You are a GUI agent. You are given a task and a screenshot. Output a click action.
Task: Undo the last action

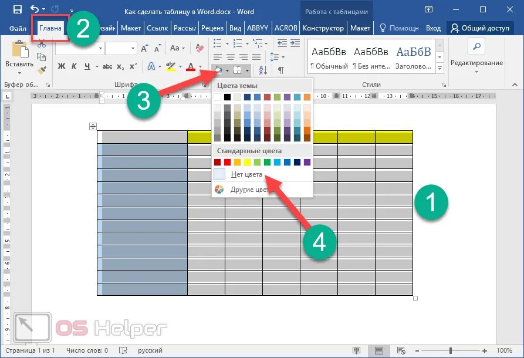pos(35,9)
